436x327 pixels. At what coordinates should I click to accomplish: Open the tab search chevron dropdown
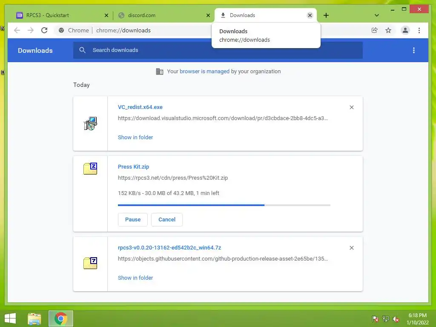[x=376, y=15]
